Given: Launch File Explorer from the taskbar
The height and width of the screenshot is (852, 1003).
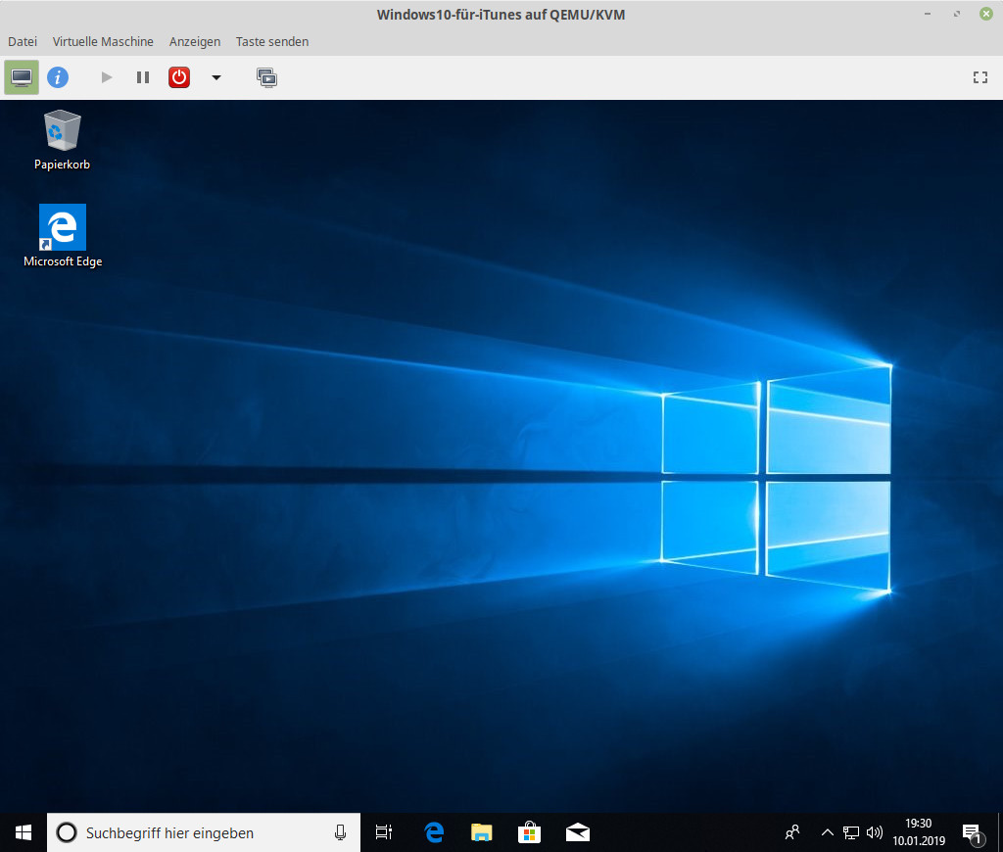Looking at the screenshot, I should point(481,832).
